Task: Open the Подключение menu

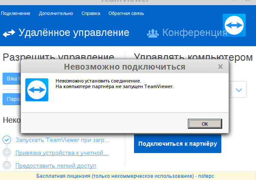Action: [15, 13]
